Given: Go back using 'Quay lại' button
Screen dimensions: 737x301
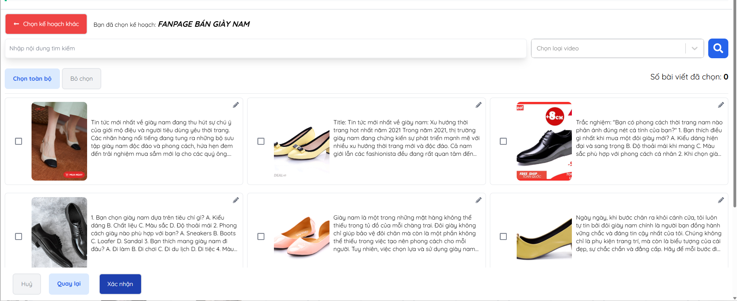Looking at the screenshot, I should click(69, 284).
